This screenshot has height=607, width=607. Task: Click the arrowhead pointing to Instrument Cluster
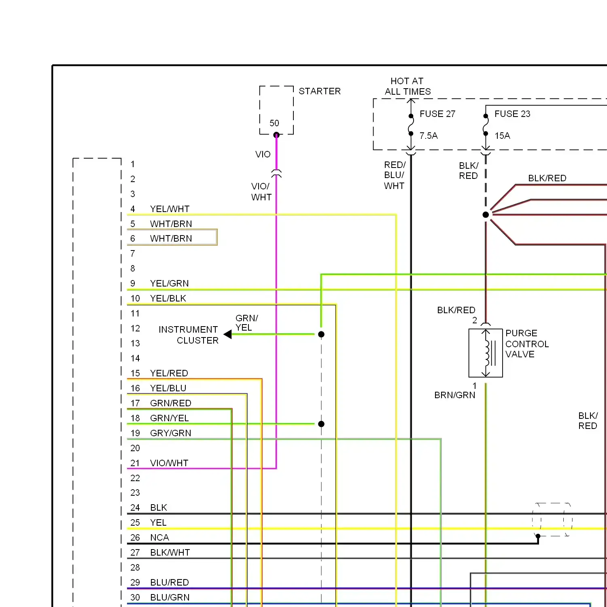228,334
